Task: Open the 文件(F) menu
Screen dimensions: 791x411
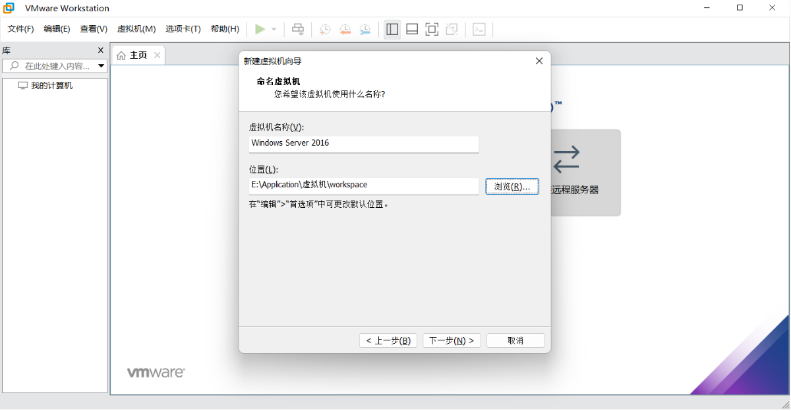Action: click(20, 29)
